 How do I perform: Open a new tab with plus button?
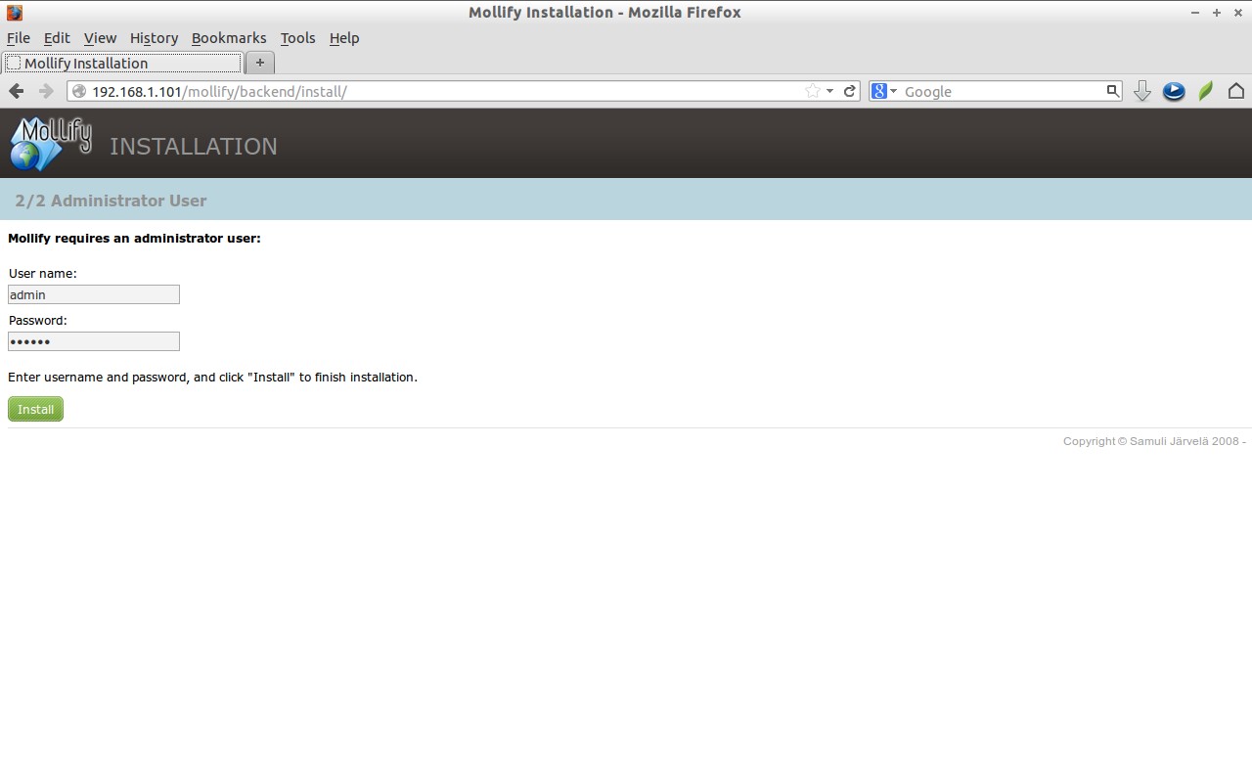pos(259,63)
